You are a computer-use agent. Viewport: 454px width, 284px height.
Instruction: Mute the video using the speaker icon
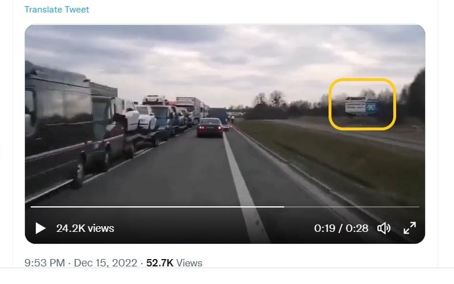tap(384, 228)
